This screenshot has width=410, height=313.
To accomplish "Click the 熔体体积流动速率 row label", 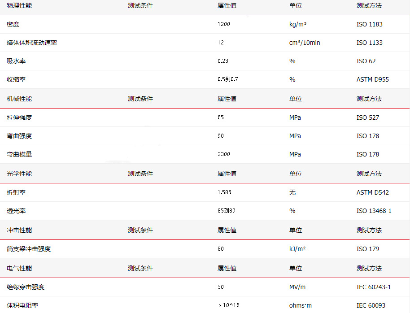I will [32, 43].
